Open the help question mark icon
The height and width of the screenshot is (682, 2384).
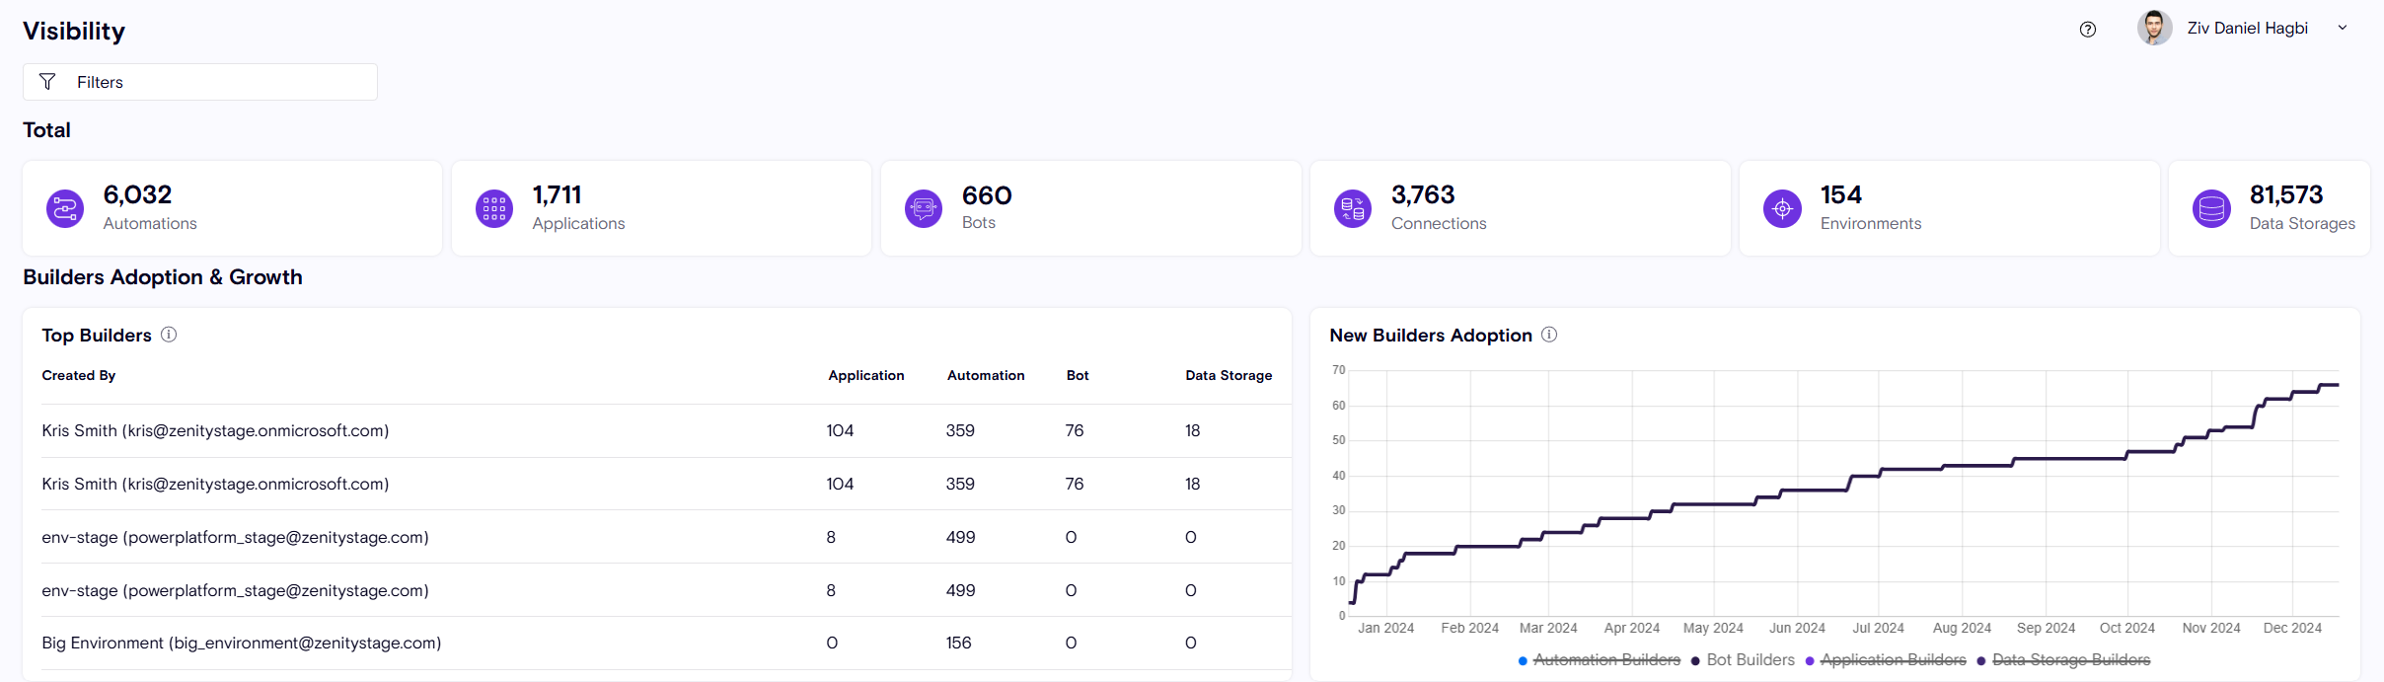coord(2088,30)
